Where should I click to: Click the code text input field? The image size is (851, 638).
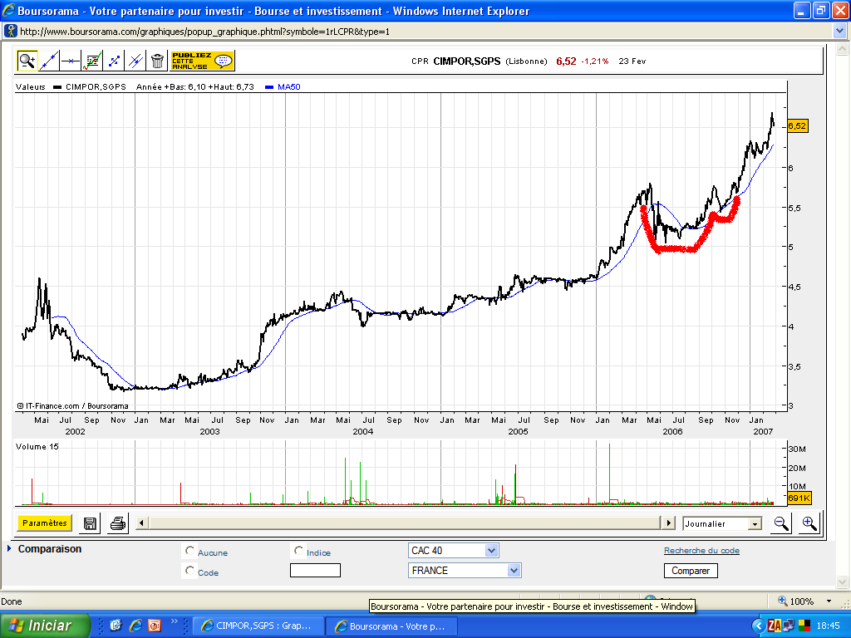315,571
